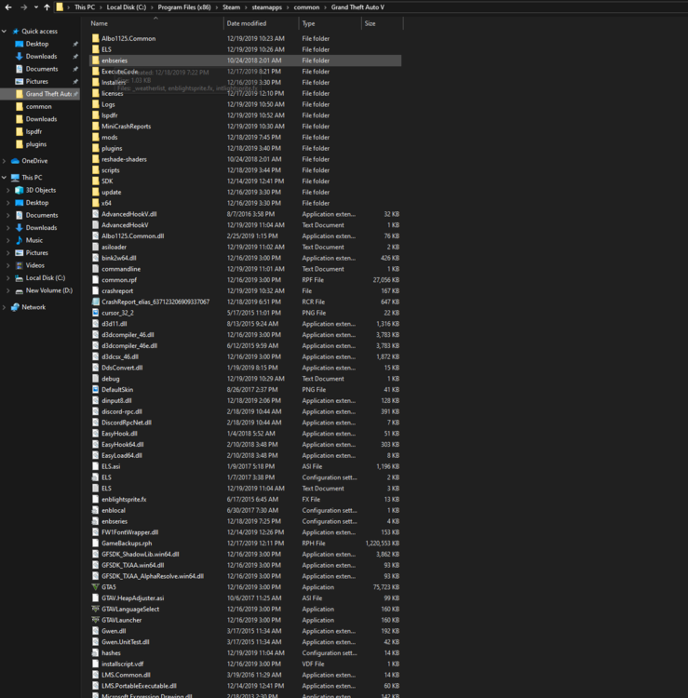Image resolution: width=688 pixels, height=698 pixels.
Task: Click 'This PC' in the address bar
Action: (85, 7)
